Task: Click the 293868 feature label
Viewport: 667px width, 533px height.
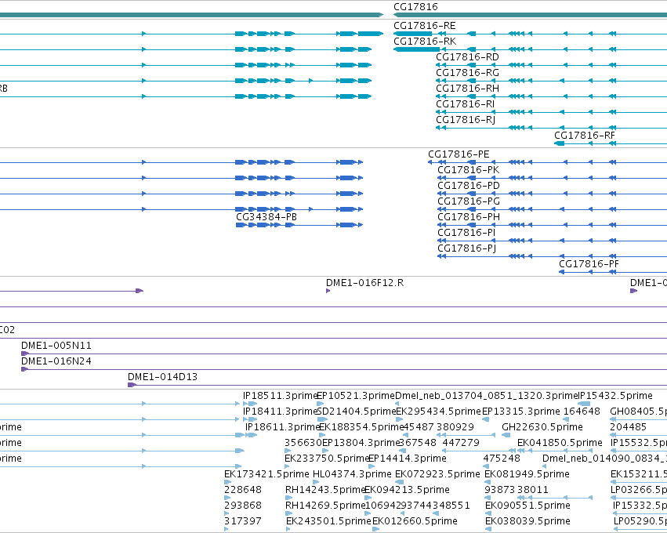Action: tap(242, 506)
